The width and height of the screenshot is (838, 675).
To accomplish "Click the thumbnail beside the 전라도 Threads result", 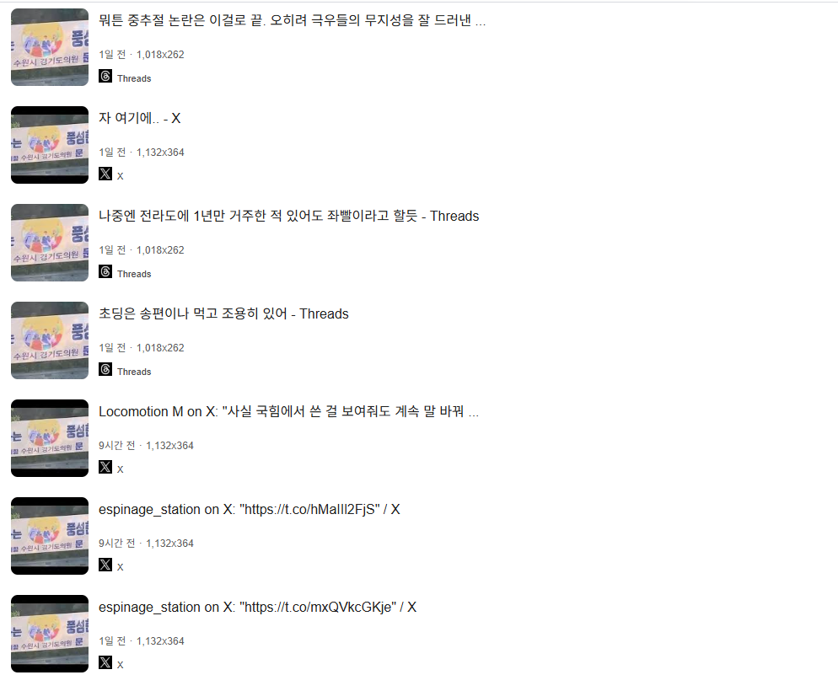I will coord(50,243).
